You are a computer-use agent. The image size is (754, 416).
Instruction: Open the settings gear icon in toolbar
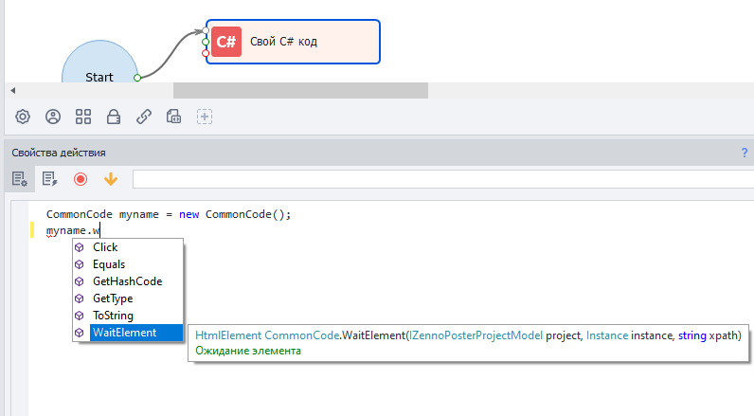pos(23,117)
